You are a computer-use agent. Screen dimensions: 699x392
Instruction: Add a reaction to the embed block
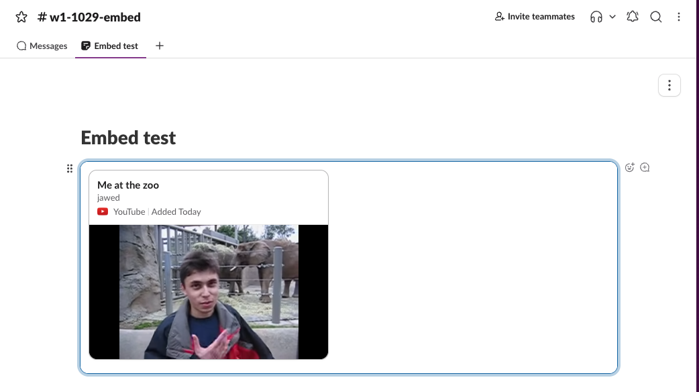629,167
